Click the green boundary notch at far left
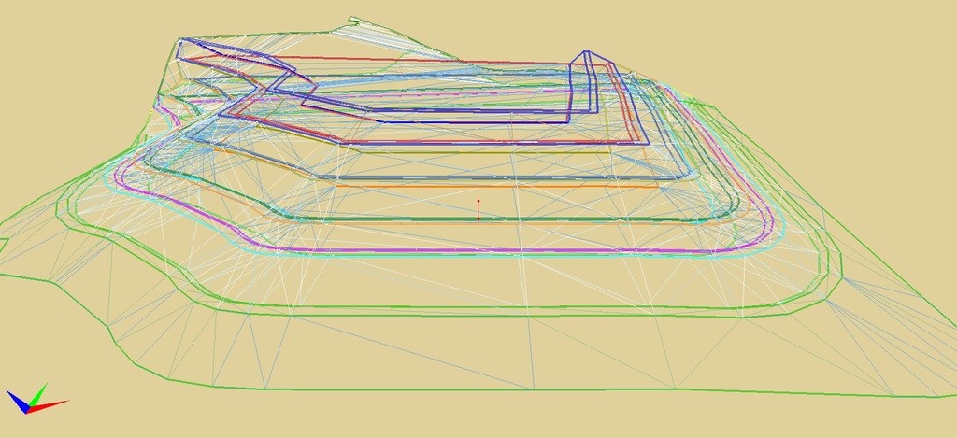957x438 pixels. (x=5, y=246)
